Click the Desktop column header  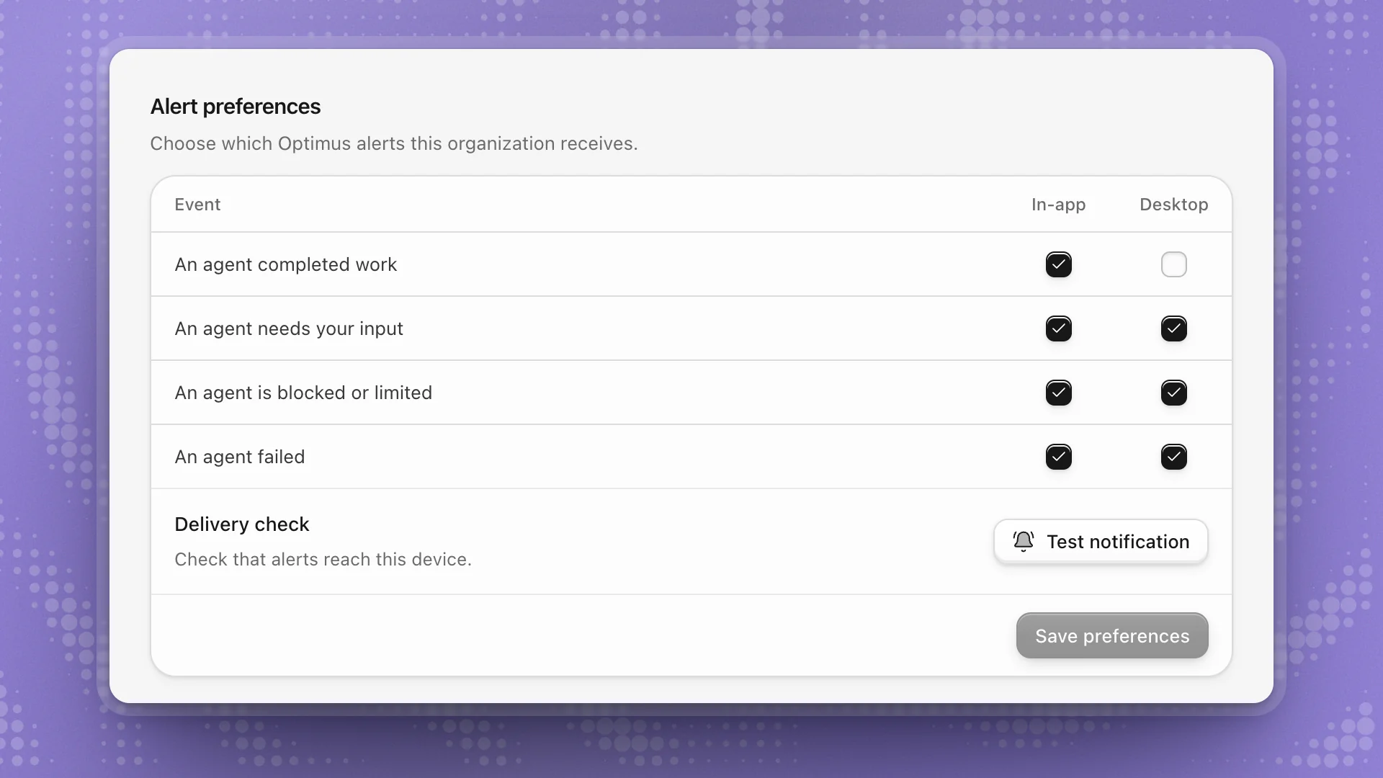[1173, 205]
